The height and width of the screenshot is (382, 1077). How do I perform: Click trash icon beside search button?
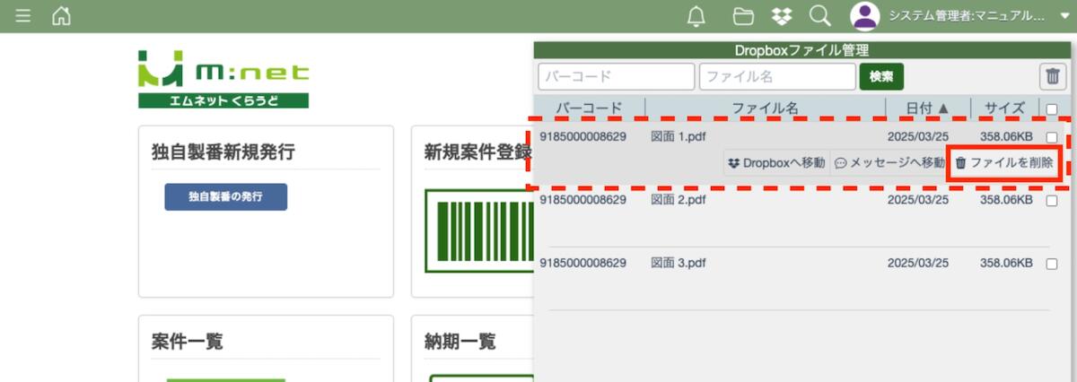[1053, 77]
